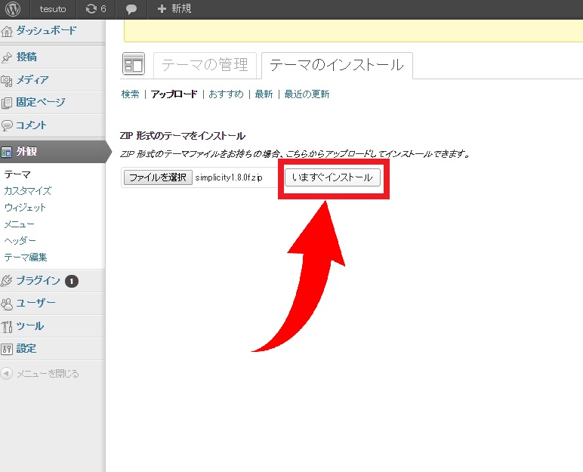Click the 新規 plus button
The height and width of the screenshot is (472, 583).
174,9
